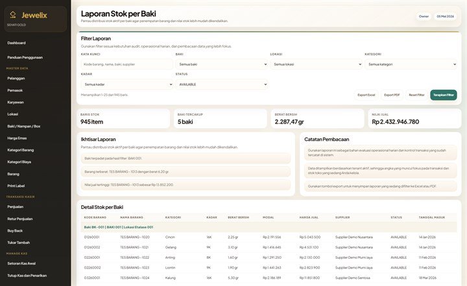Open Kategori Biaya in sidebar

point(19,162)
